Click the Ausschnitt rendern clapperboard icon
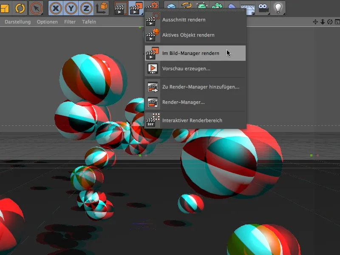Image resolution: width=340 pixels, height=255 pixels. coord(153,20)
